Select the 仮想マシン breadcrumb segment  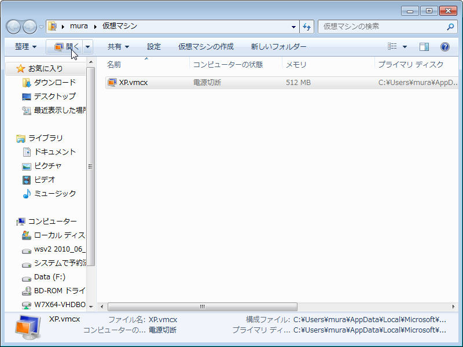(x=120, y=26)
